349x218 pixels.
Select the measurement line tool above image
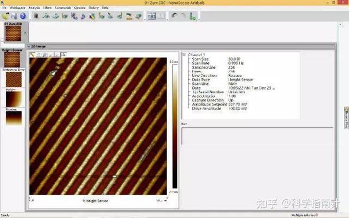click(x=33, y=54)
